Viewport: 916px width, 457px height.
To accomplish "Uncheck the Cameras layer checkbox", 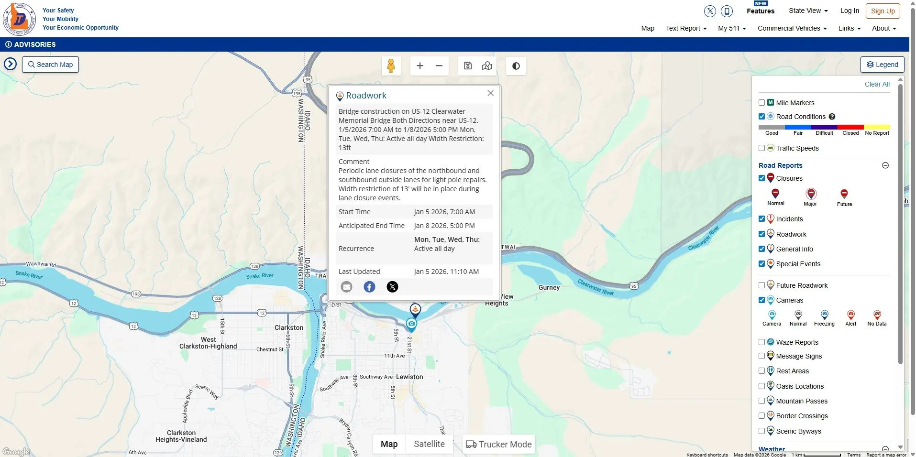I will coord(761,300).
